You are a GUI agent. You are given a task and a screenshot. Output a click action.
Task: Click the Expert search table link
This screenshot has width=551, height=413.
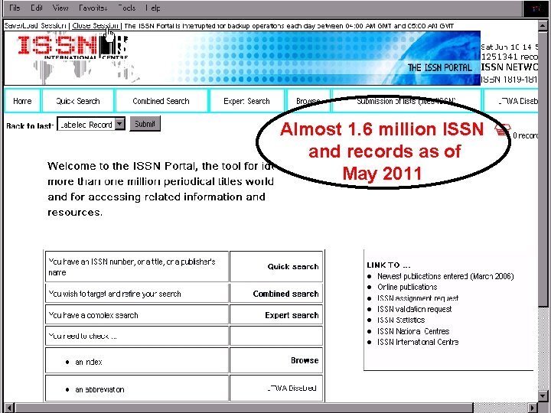tap(292, 315)
